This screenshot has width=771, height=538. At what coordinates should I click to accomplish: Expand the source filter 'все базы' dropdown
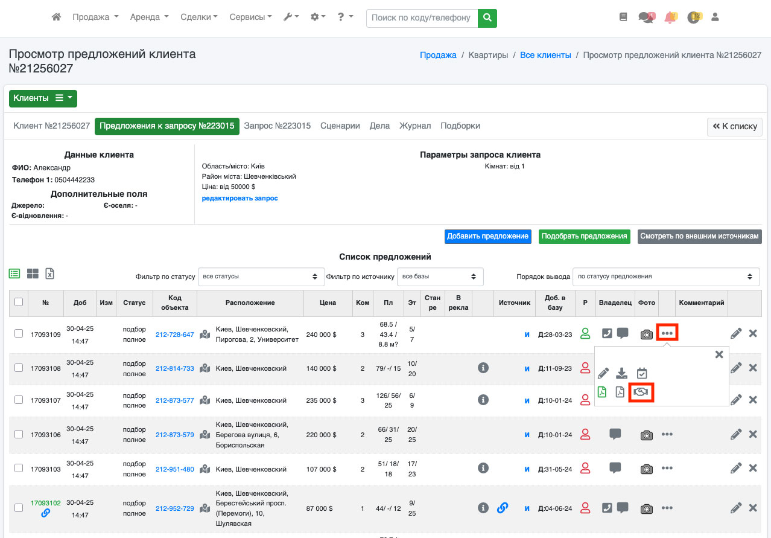pyautogui.click(x=440, y=277)
